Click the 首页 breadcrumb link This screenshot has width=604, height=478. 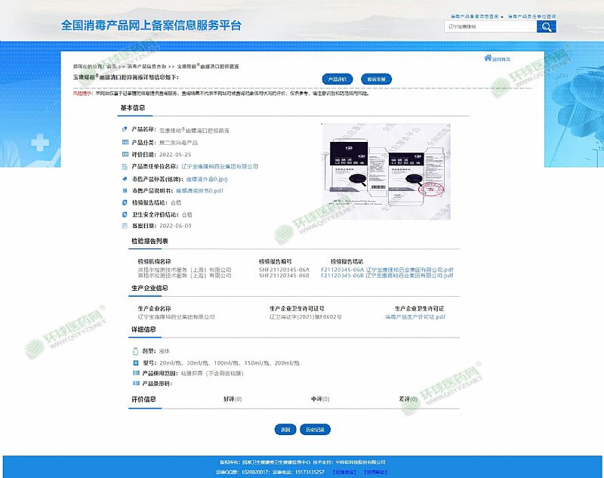pyautogui.click(x=111, y=66)
